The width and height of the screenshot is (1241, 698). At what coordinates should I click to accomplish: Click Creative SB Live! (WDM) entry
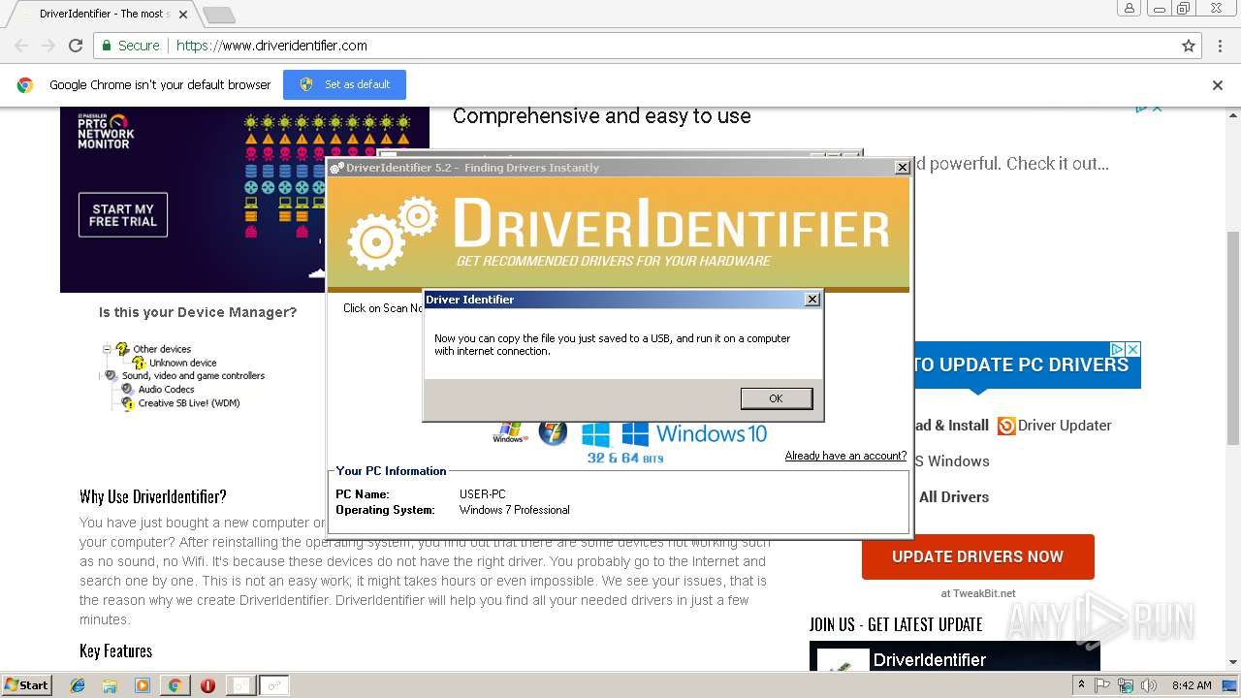pos(189,403)
